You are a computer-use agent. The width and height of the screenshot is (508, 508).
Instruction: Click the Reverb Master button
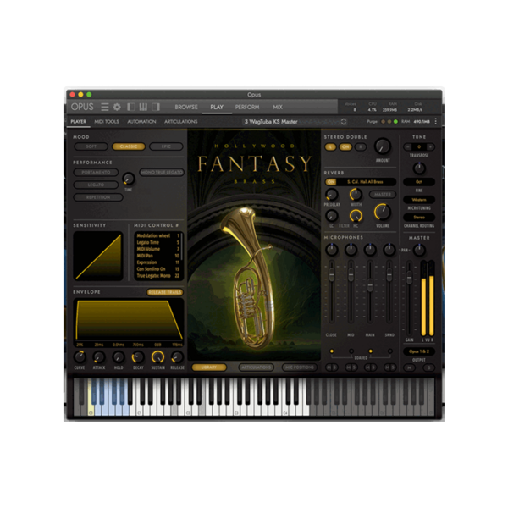[x=383, y=195]
